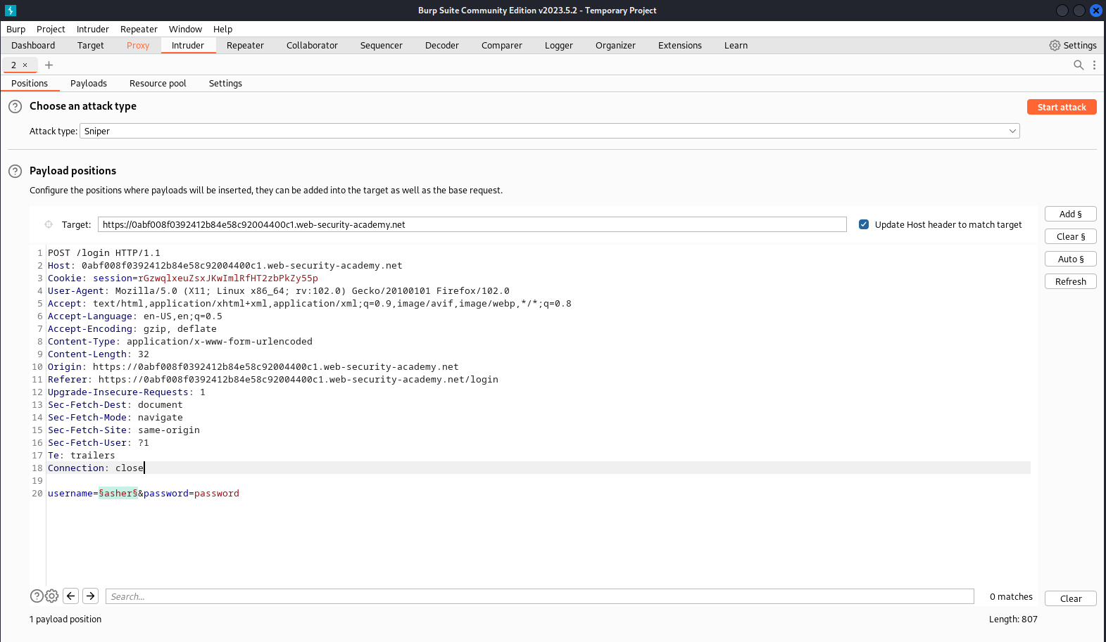Switch to the Dashboard tab
Image resolution: width=1106 pixels, height=642 pixels.
coord(33,45)
